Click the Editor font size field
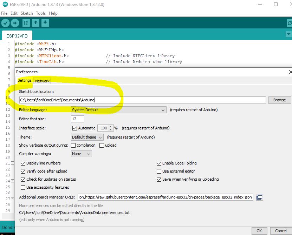Screen dimensions: 292x235 click(77, 119)
